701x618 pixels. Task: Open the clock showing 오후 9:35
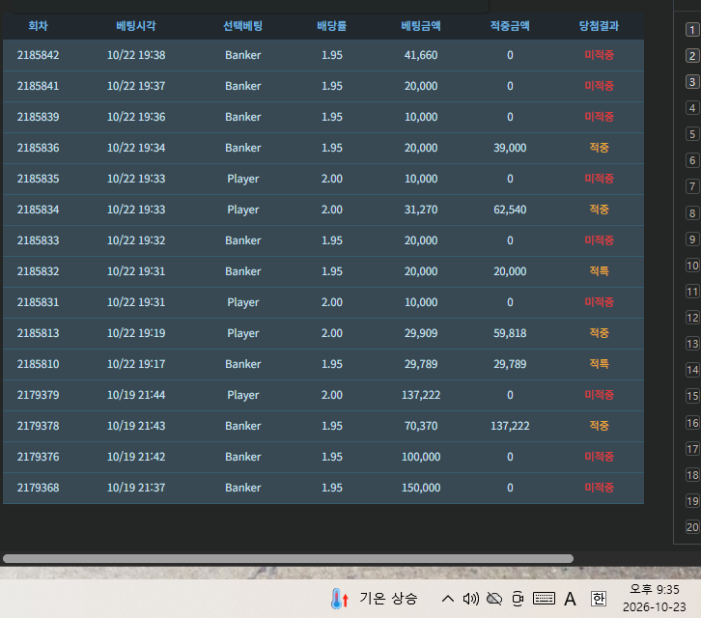tap(654, 599)
